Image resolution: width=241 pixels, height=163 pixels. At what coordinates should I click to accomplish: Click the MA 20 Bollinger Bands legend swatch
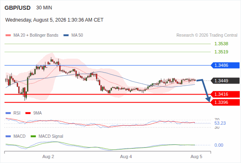8,35
